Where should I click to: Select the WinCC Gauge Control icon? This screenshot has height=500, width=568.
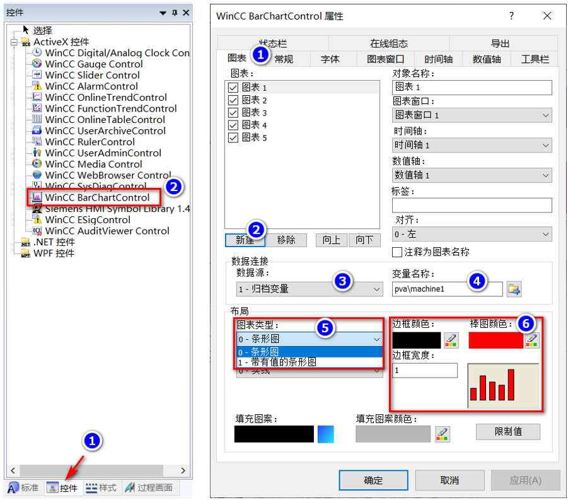coord(37,64)
